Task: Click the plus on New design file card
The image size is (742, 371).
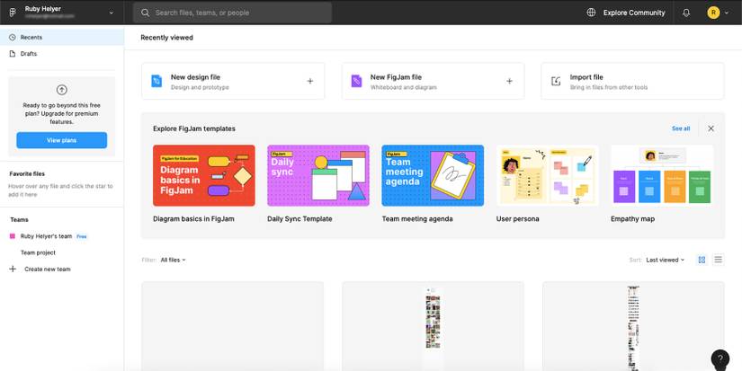Action: pos(310,81)
